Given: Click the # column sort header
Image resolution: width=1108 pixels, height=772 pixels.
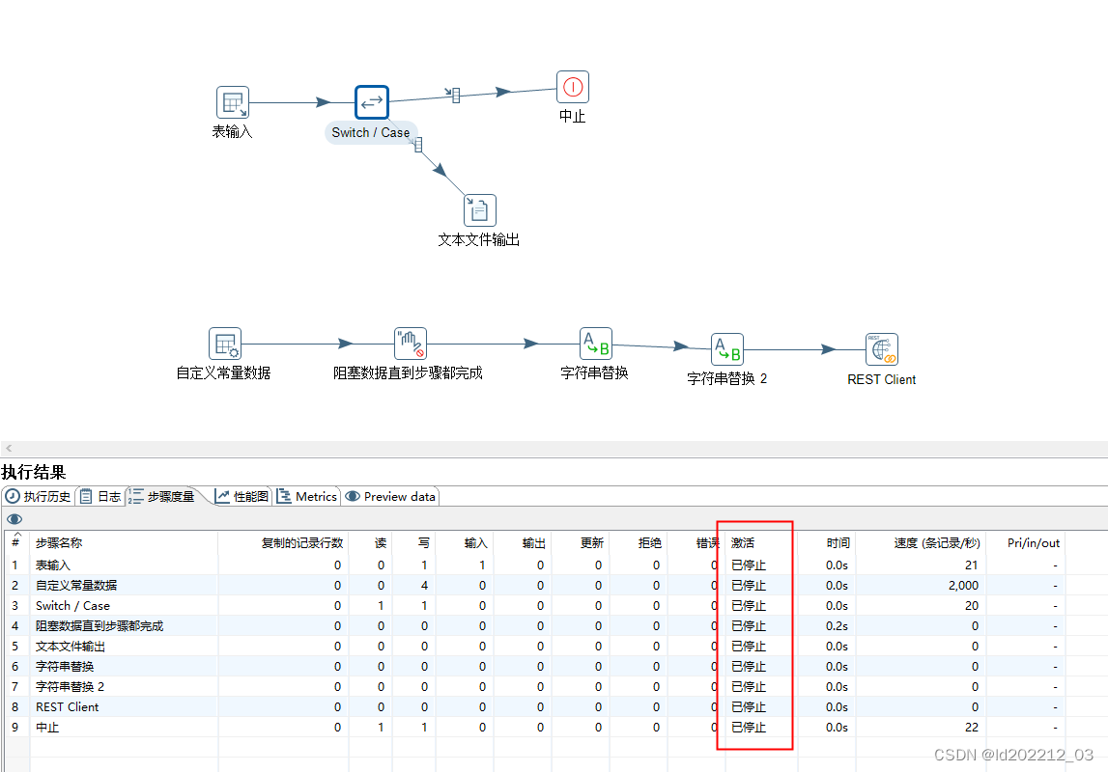Looking at the screenshot, I should pos(15,543).
